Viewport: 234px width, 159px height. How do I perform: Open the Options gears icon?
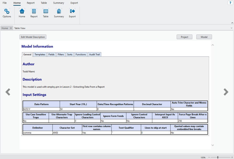[7, 11]
